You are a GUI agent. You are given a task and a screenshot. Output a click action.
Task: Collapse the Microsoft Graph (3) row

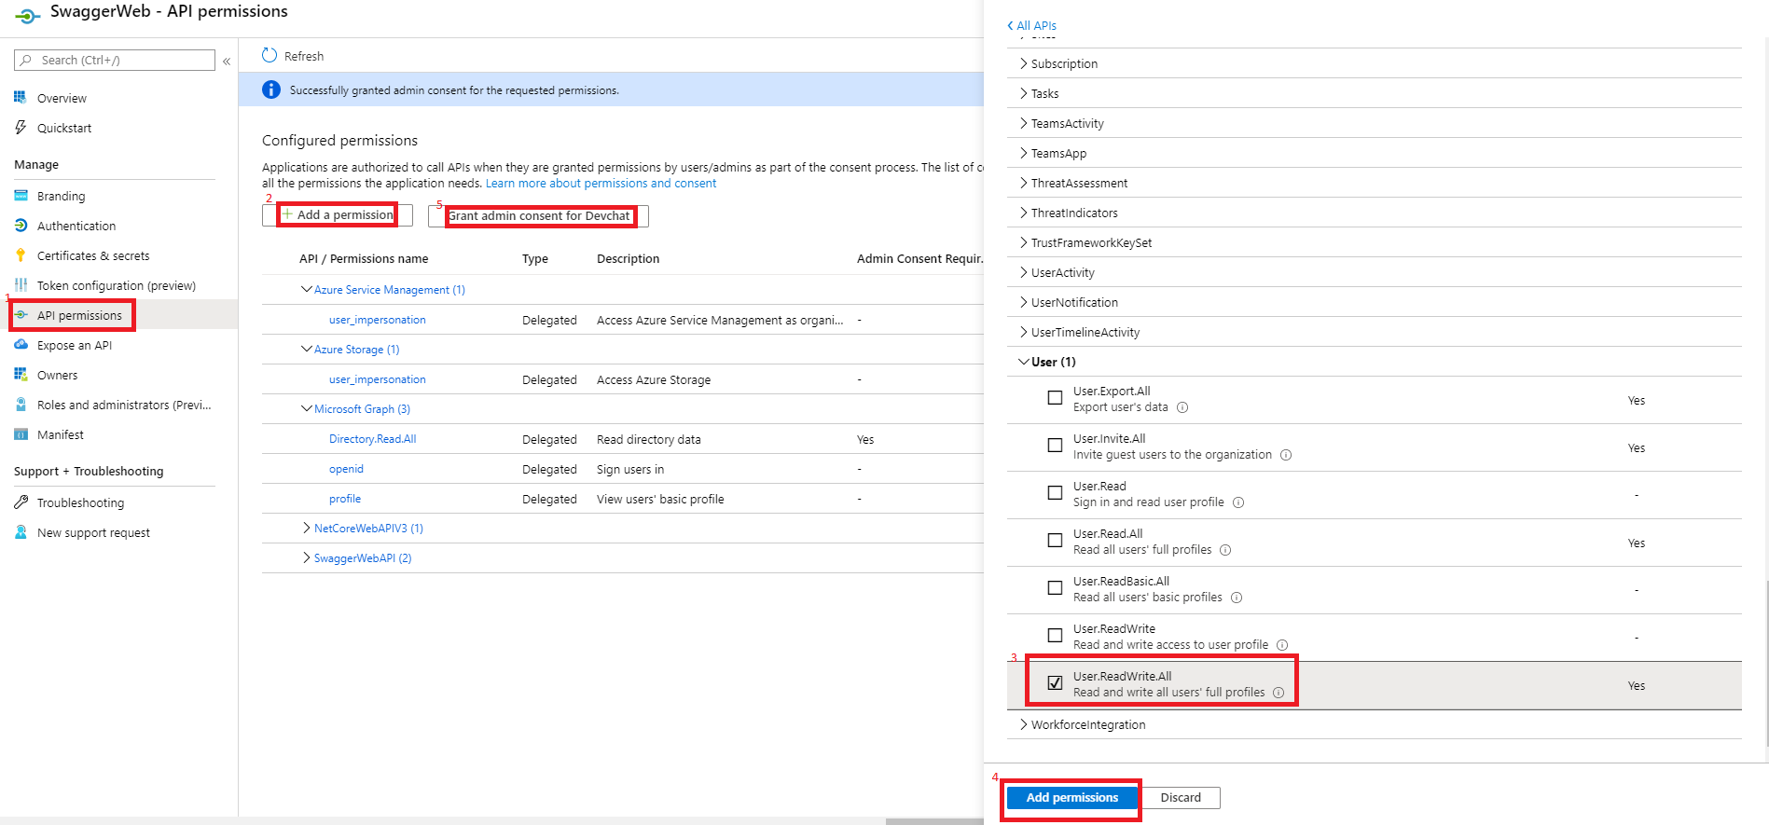pos(306,409)
